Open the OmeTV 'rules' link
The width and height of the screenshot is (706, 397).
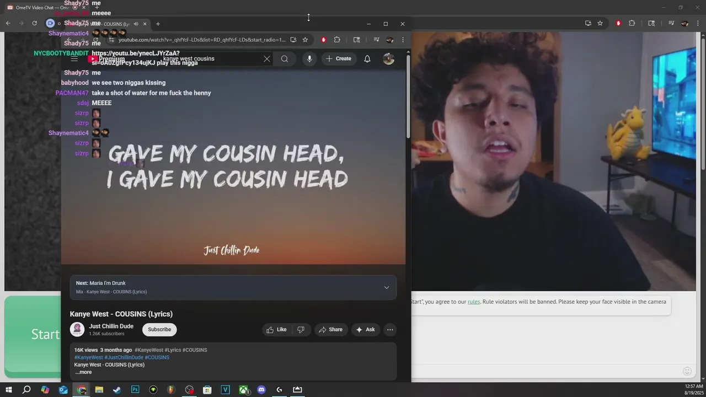pos(474,302)
